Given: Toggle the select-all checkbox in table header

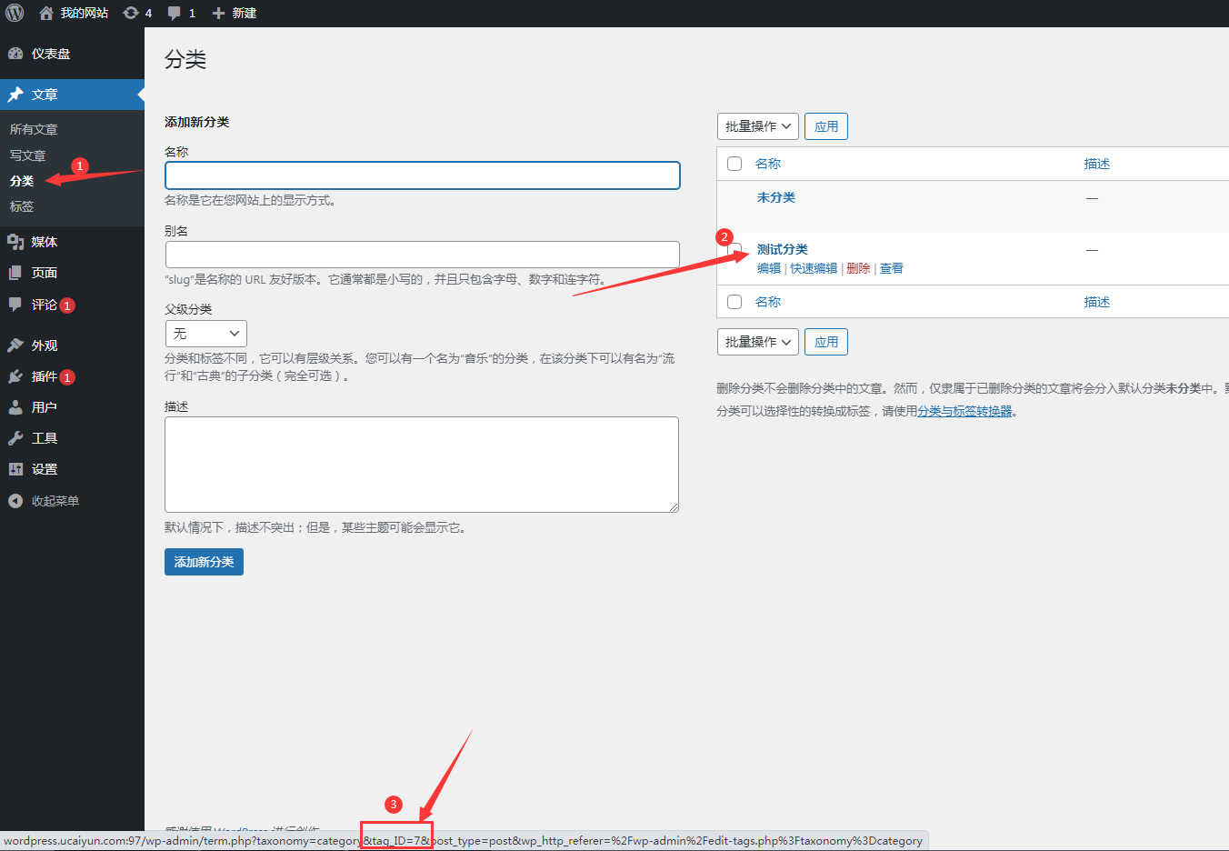Looking at the screenshot, I should pyautogui.click(x=734, y=164).
